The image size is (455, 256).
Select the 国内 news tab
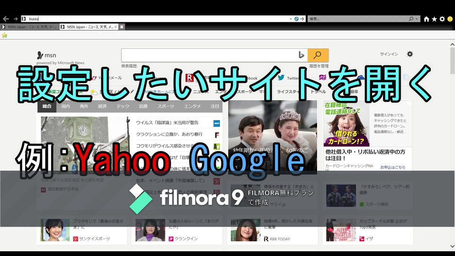click(x=65, y=106)
